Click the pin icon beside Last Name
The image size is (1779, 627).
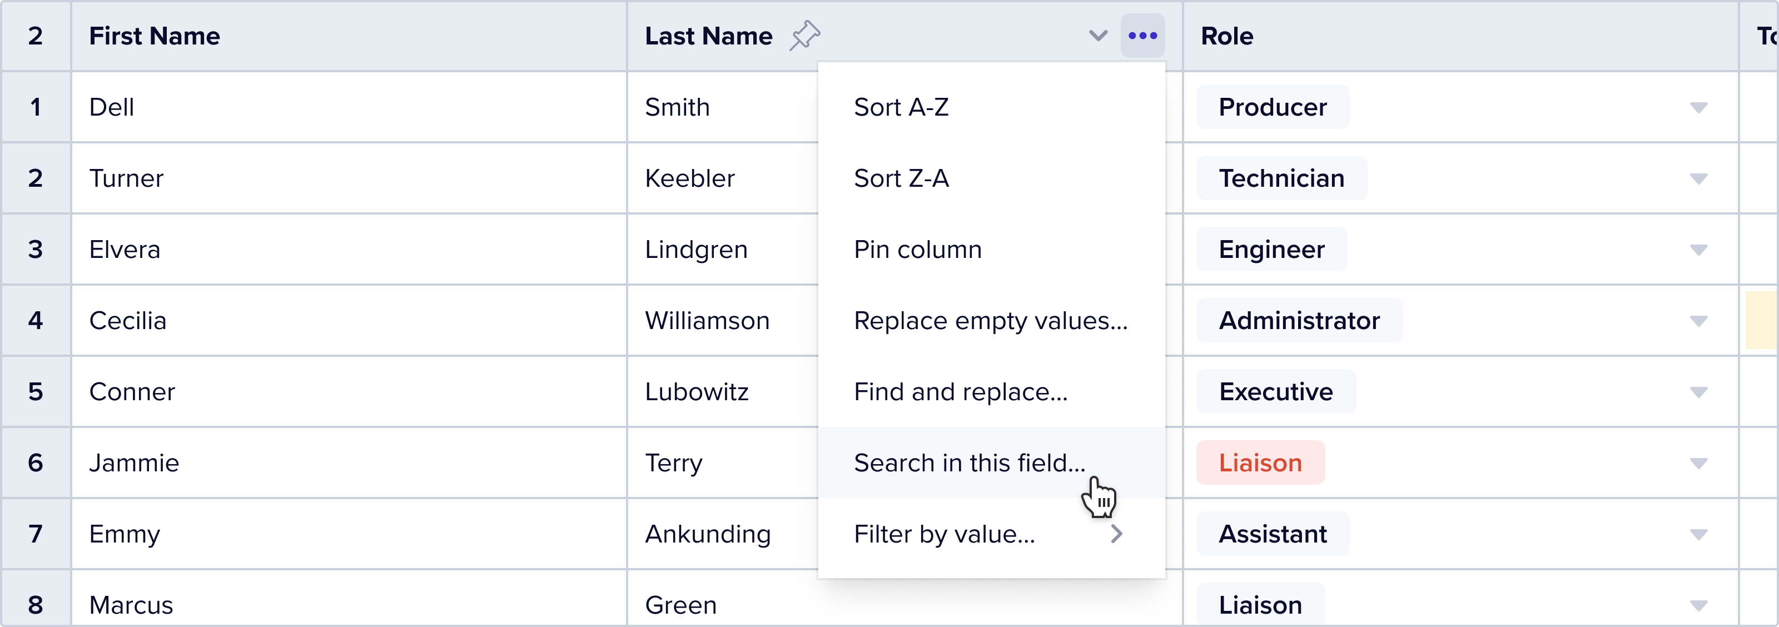(x=804, y=35)
